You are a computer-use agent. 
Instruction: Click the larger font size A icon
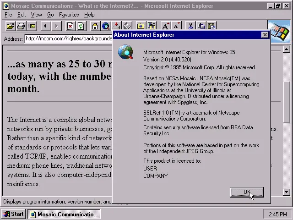pos(166,26)
